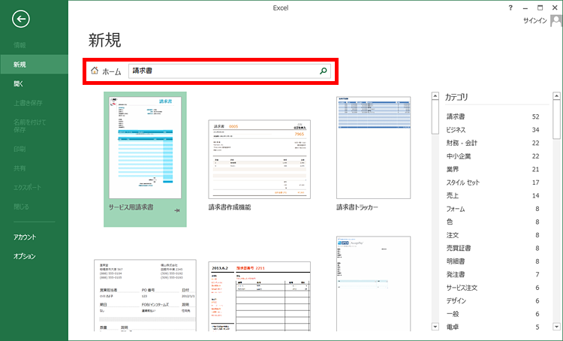
Task: Select template showing PO 番号 fields
Action: pyautogui.click(x=145, y=295)
